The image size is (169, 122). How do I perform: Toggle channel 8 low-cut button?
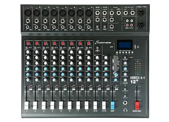[x=87, y=48]
